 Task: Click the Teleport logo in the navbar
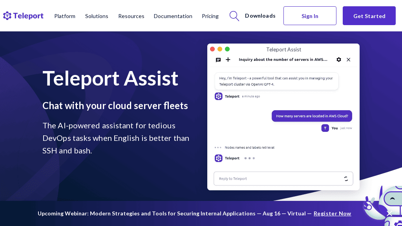23,16
